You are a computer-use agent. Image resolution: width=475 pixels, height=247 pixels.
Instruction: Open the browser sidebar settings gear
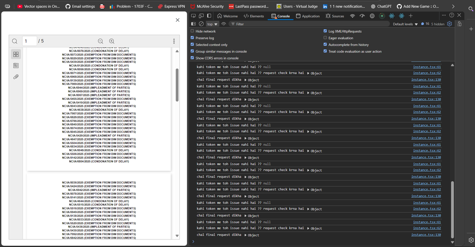click(471, 240)
